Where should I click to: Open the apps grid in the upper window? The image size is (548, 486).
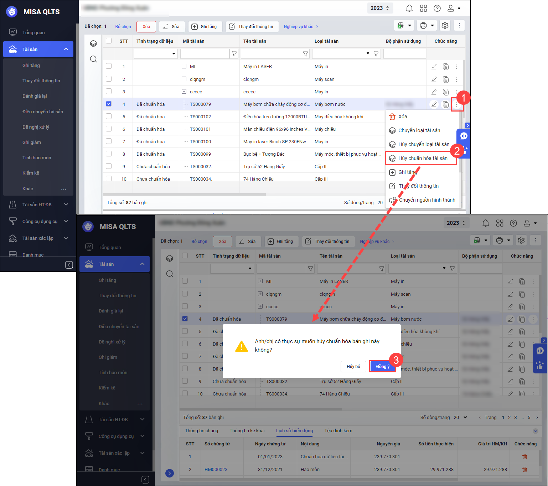click(423, 8)
